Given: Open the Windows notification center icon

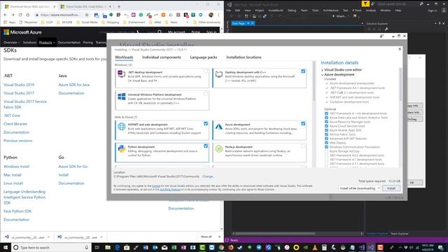Looking at the screenshot, I should 441,247.
